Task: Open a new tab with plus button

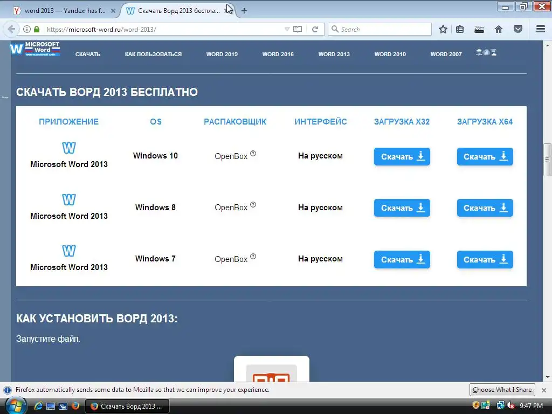Action: click(x=244, y=11)
